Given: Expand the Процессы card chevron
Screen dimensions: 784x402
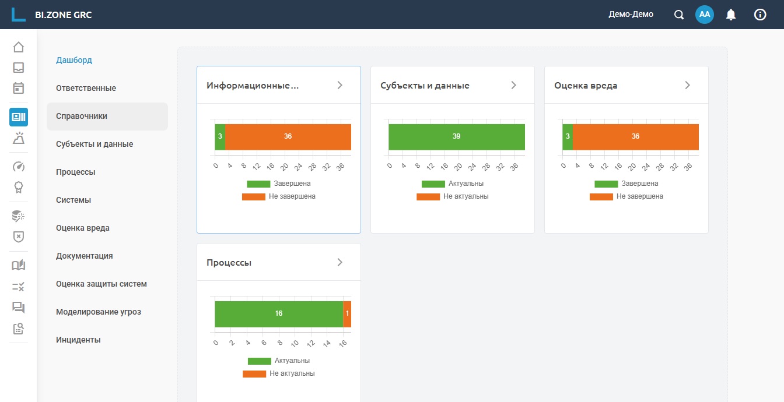Looking at the screenshot, I should click(340, 262).
